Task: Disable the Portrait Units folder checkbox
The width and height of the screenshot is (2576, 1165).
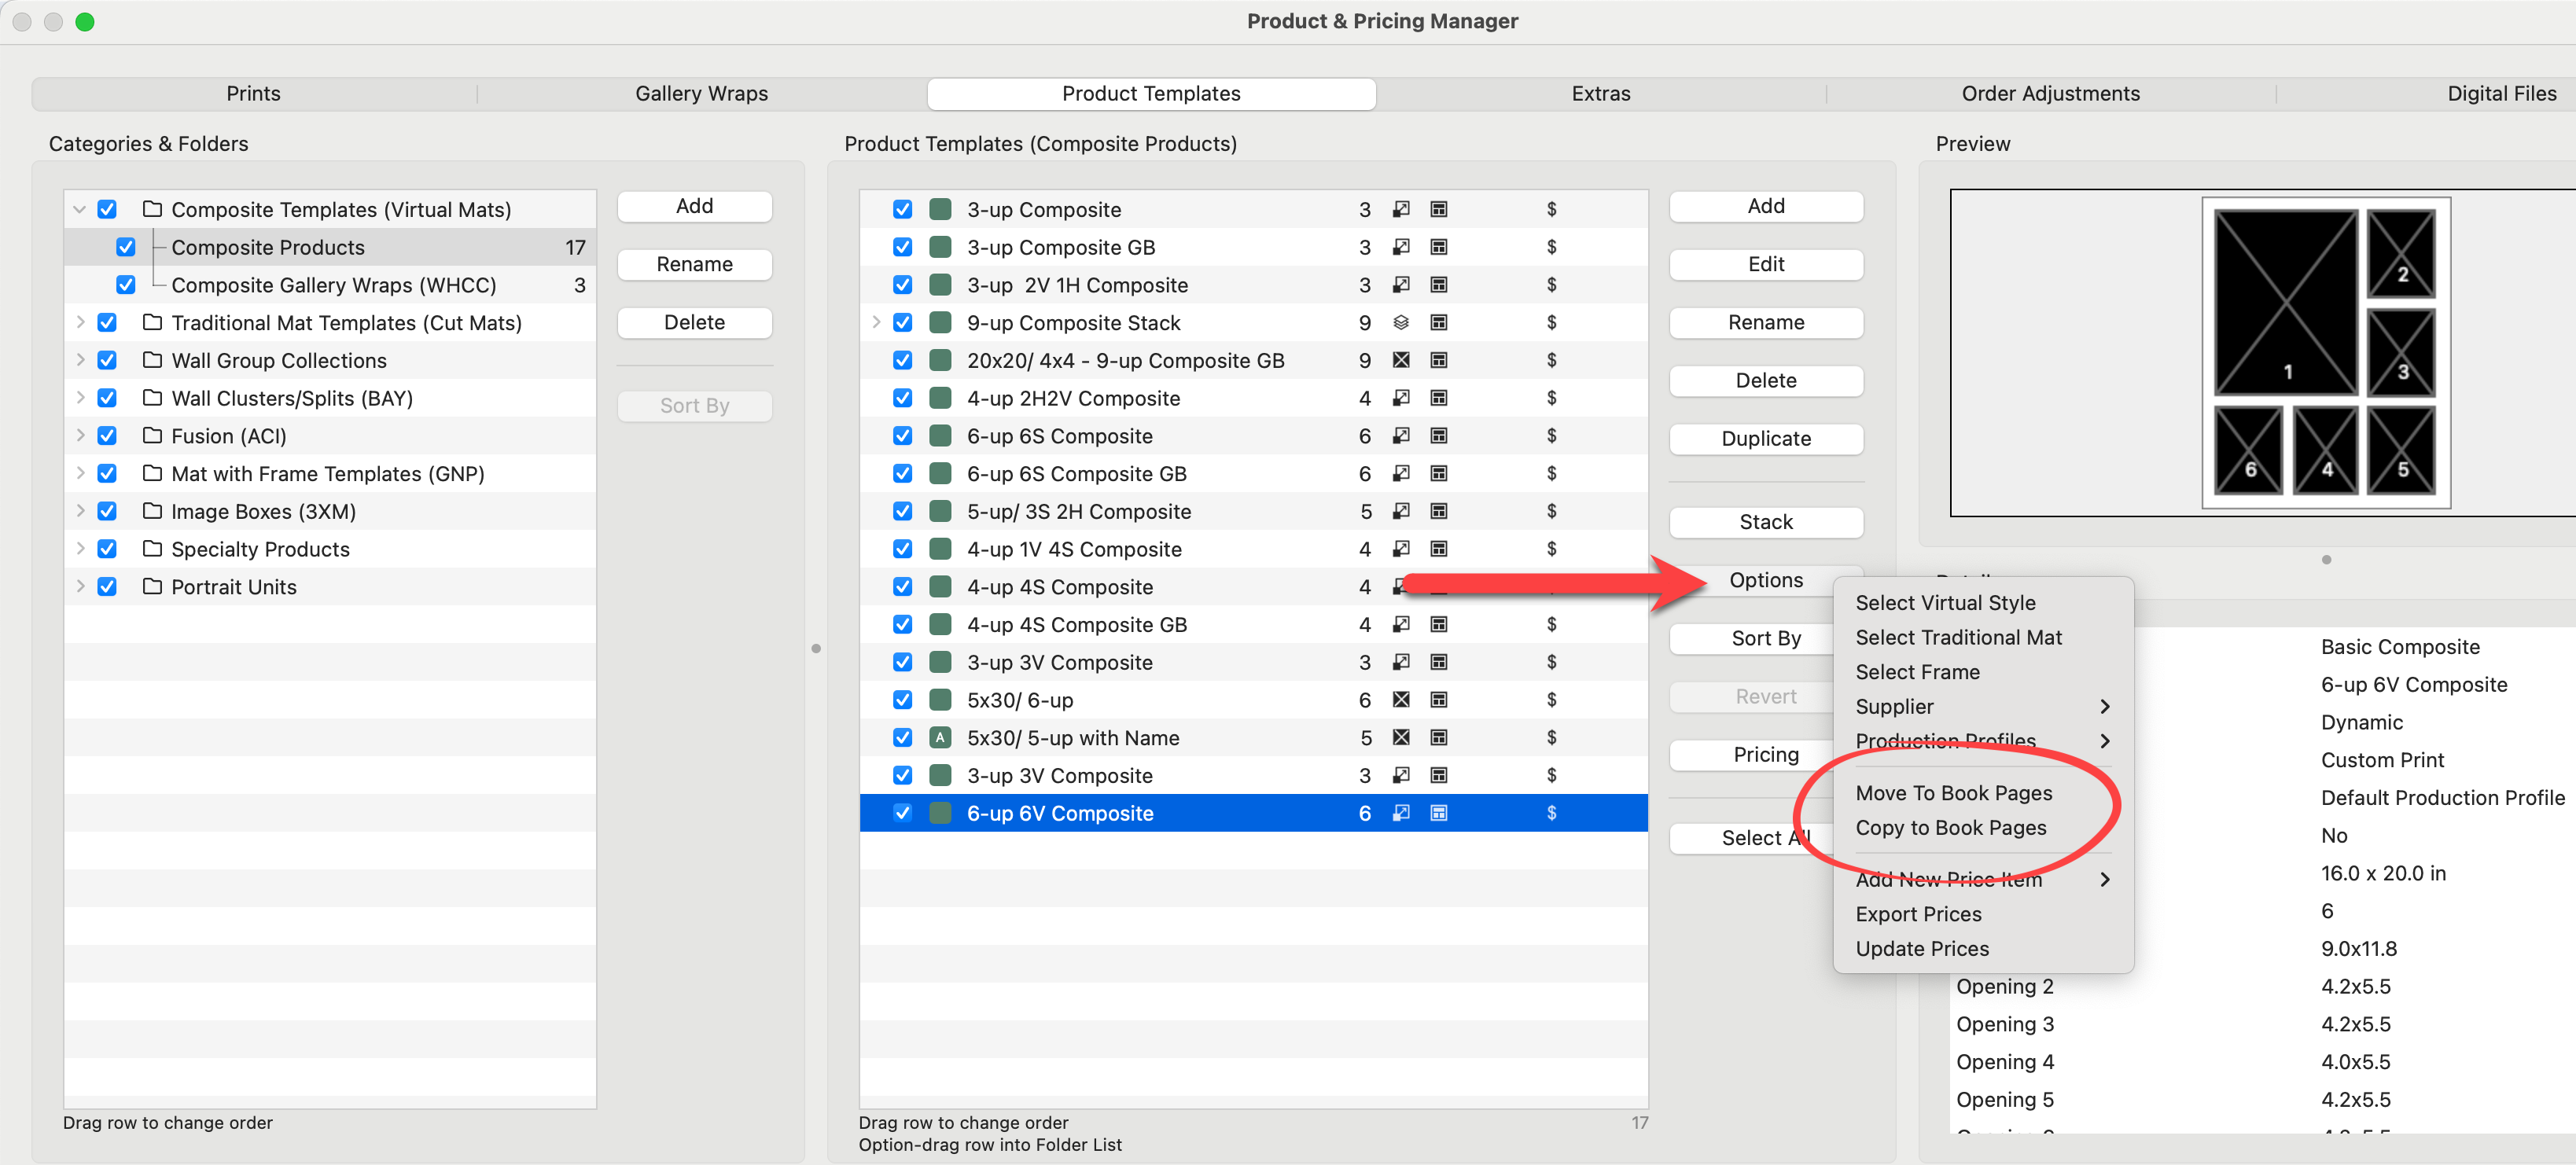Action: [107, 587]
